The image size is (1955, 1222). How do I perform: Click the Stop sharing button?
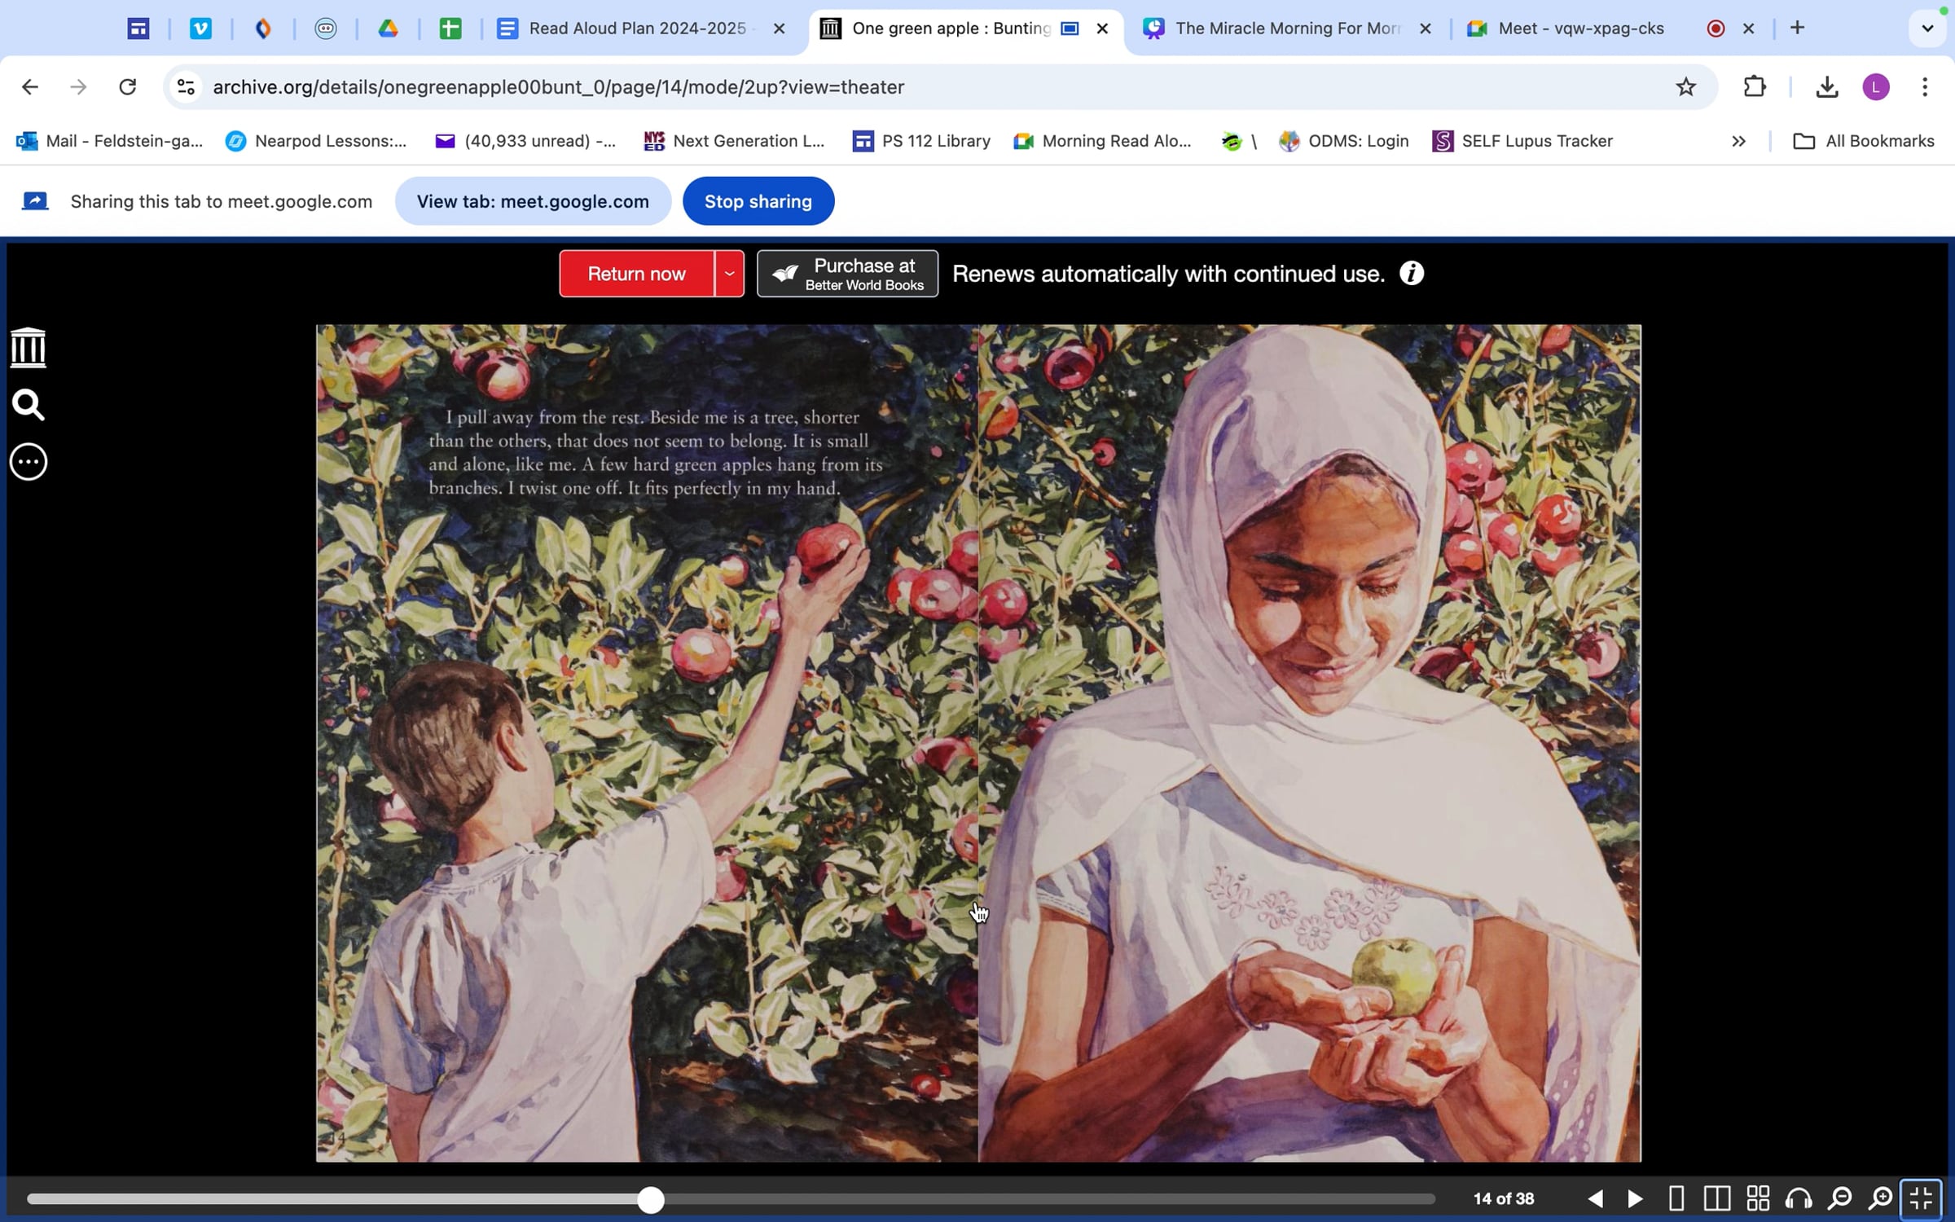(758, 201)
